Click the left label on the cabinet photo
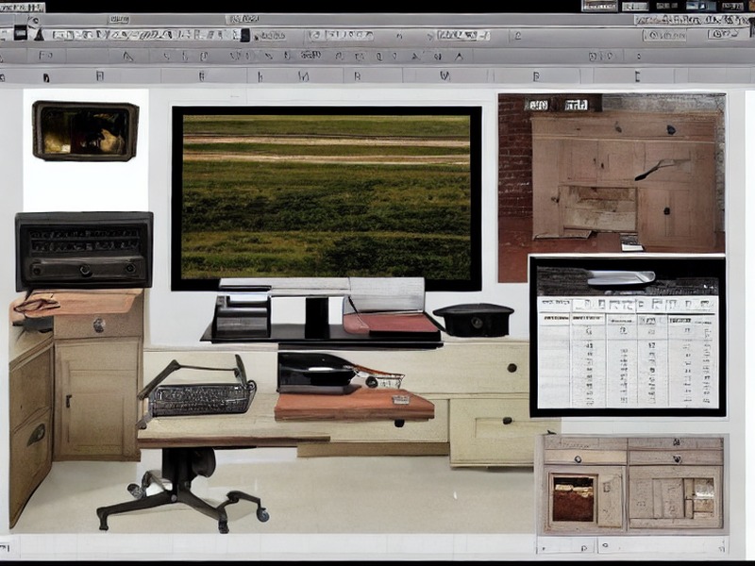The image size is (755, 566). [x=538, y=105]
